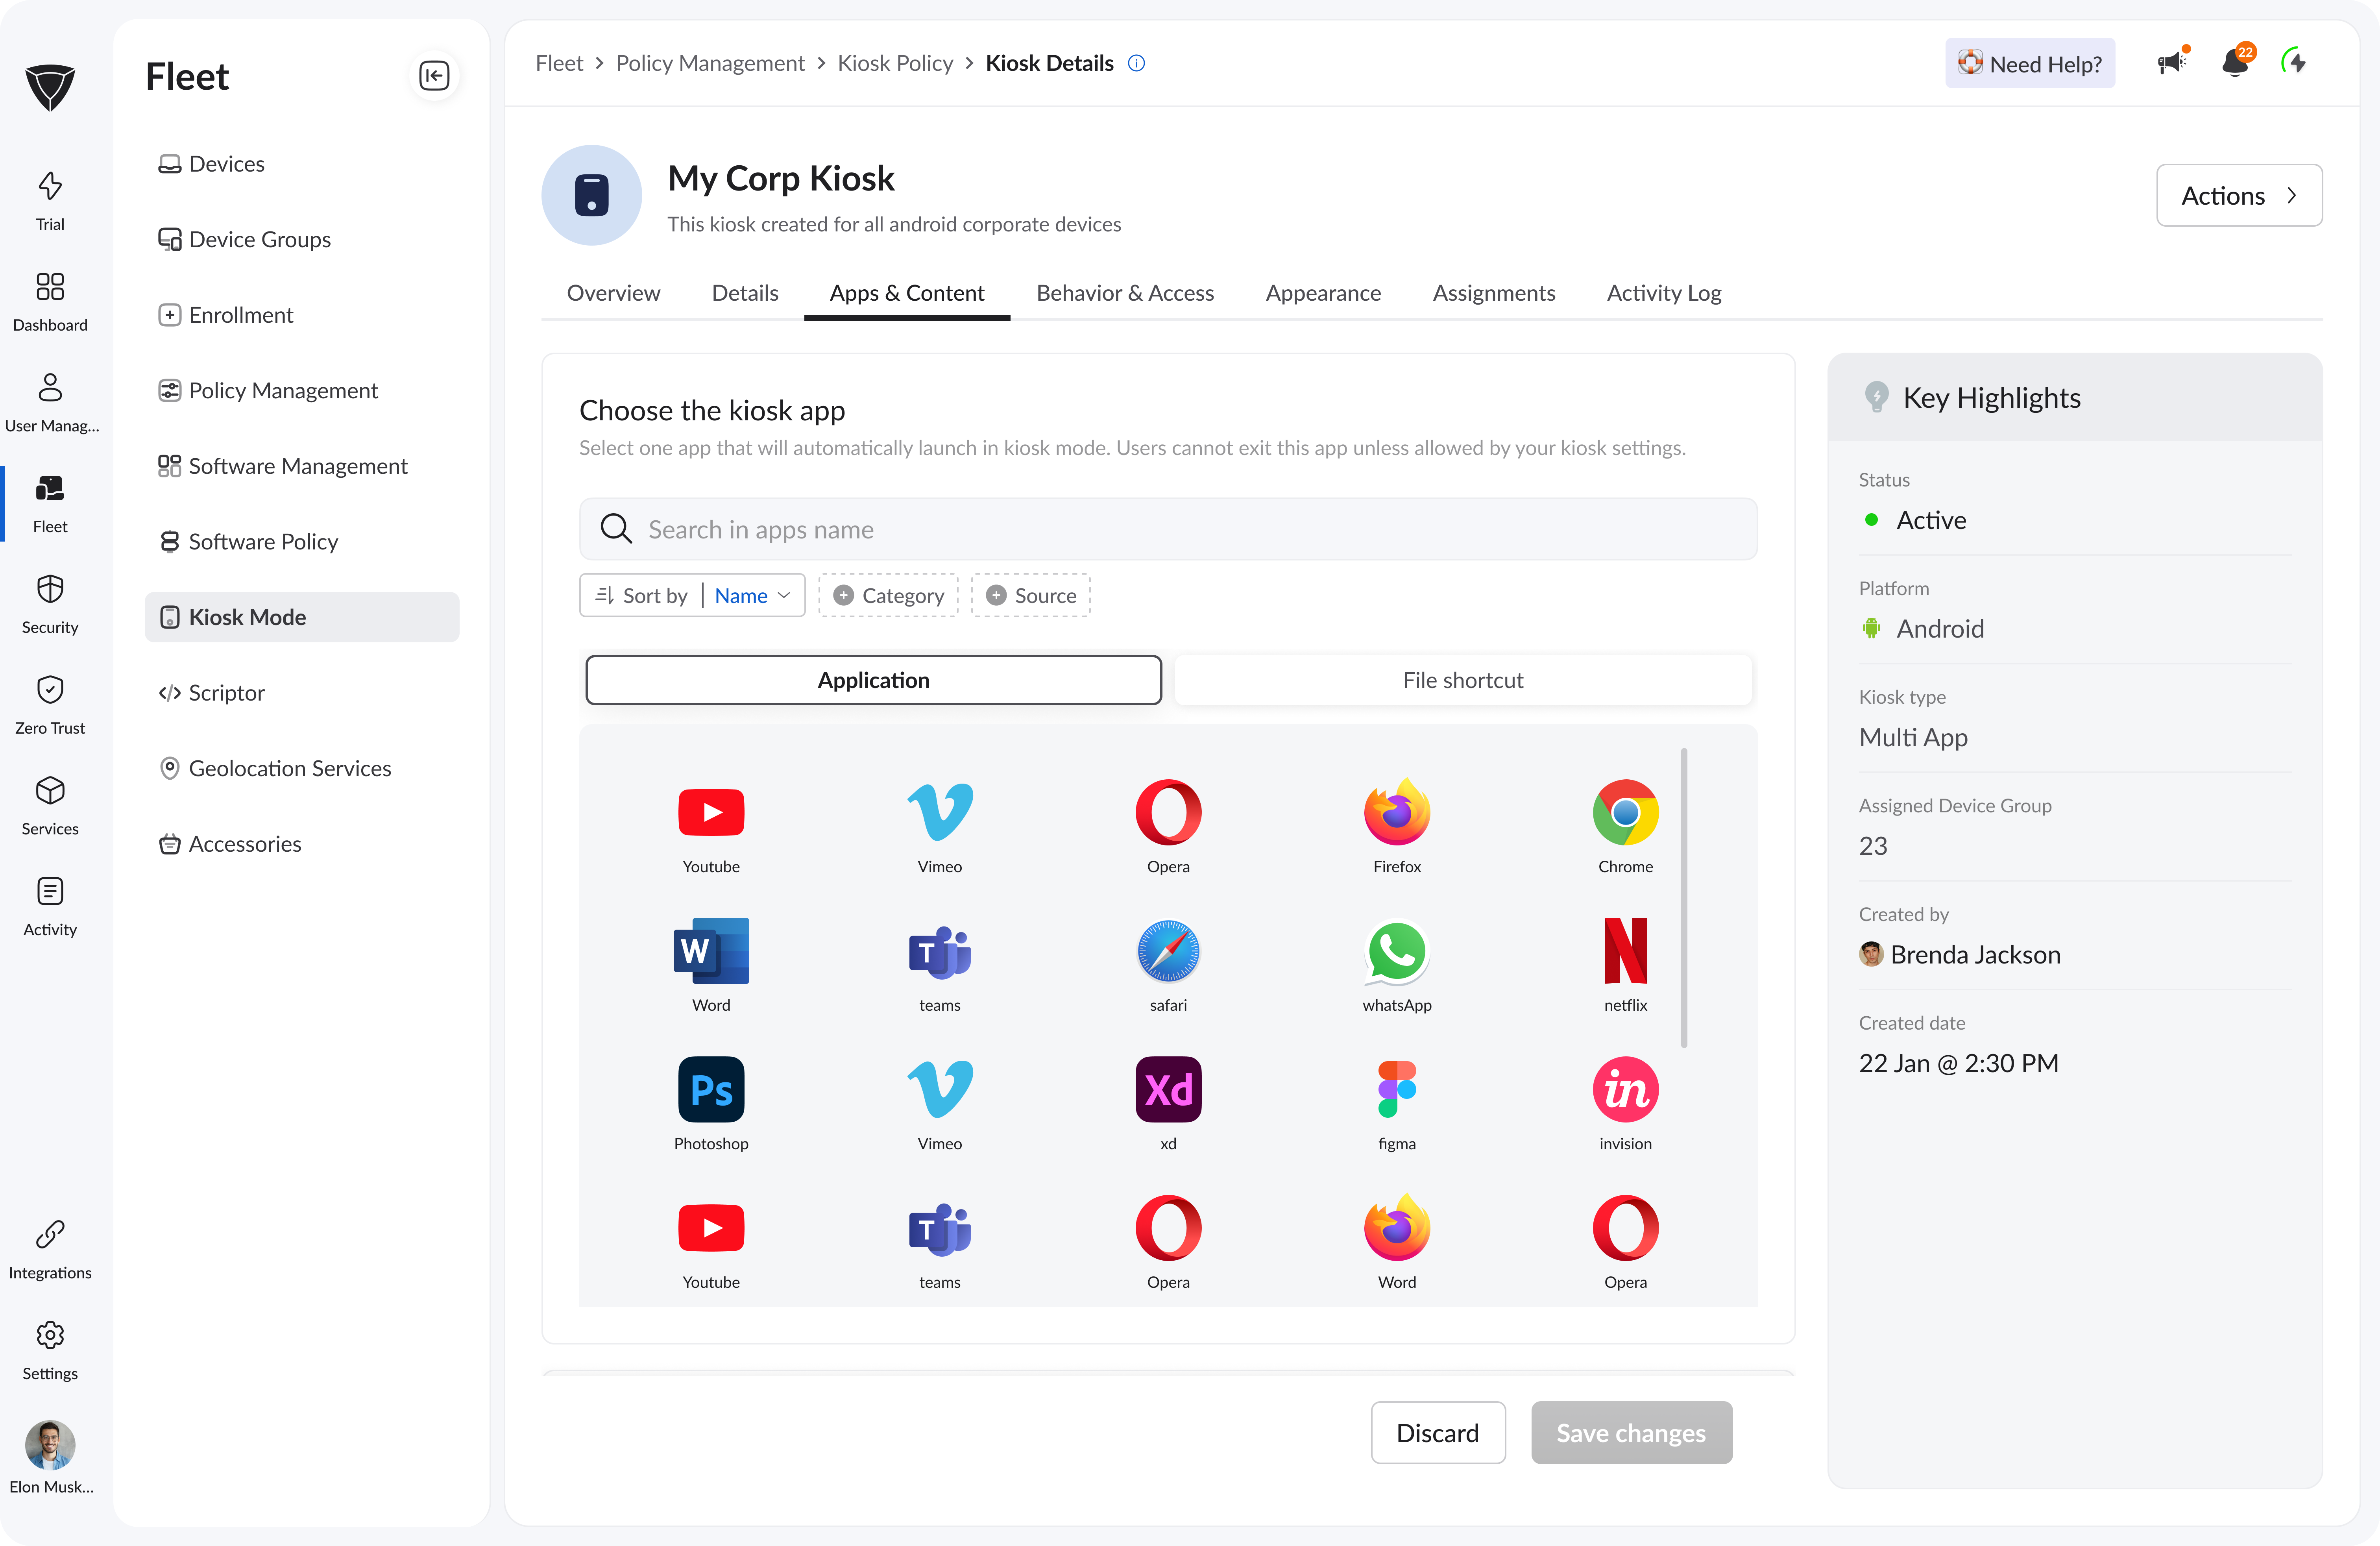Open Device Groups in Fleet menu

[x=301, y=239]
